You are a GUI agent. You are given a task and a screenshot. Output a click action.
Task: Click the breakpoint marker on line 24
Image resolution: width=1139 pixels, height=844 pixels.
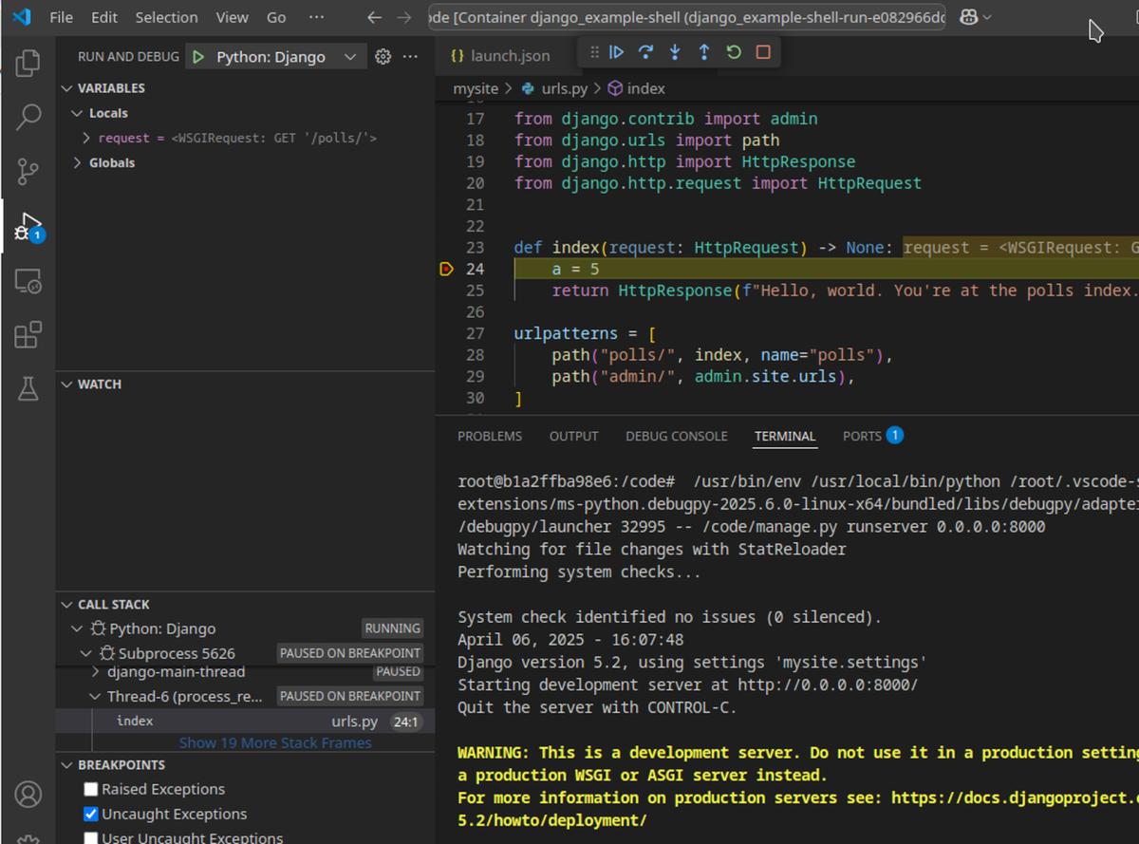447,269
